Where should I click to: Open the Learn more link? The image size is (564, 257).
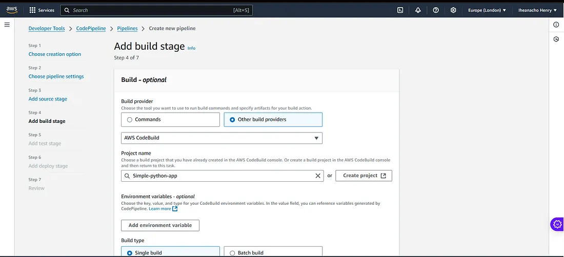coord(159,208)
